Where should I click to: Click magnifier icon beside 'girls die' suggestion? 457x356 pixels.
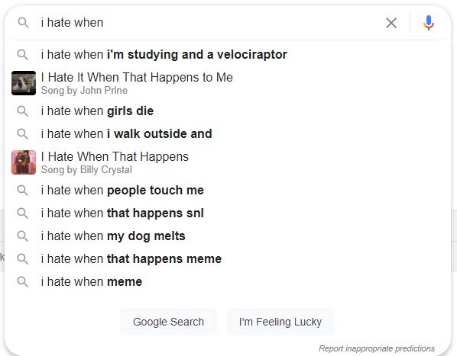(x=23, y=111)
